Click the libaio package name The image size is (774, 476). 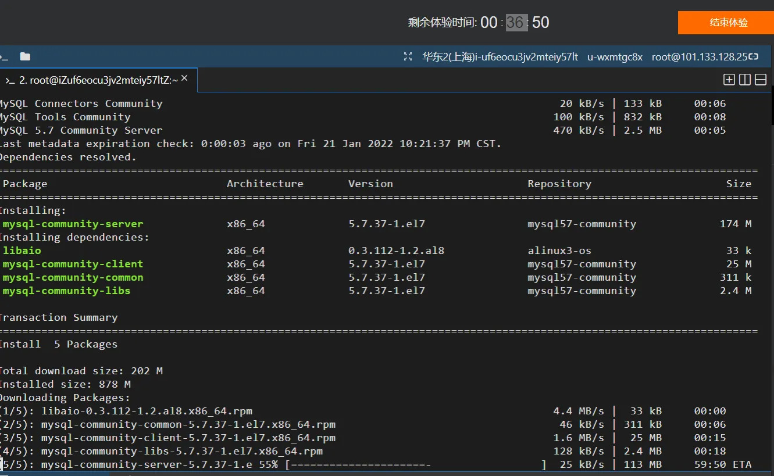click(x=22, y=250)
